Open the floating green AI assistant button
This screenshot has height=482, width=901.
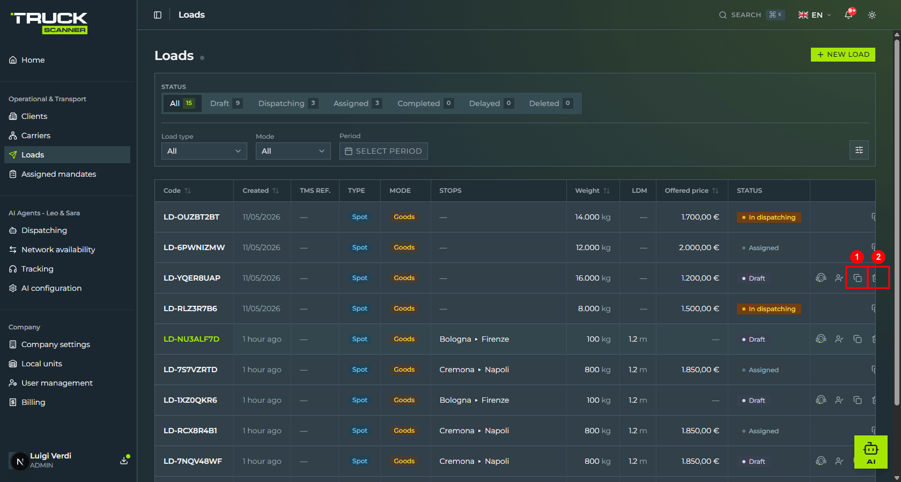point(871,452)
